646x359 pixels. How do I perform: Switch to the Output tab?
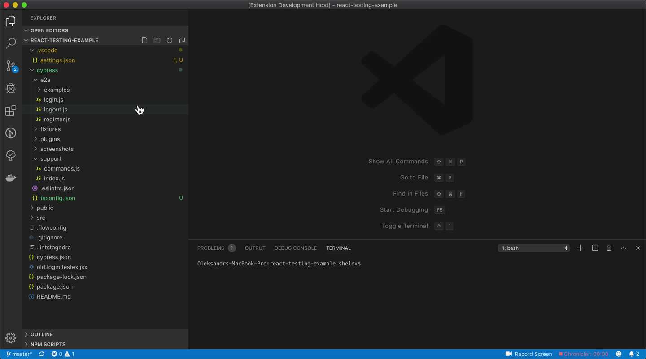(255, 248)
